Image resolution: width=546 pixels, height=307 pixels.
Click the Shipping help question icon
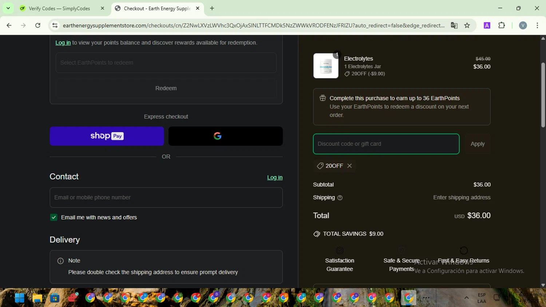coord(340,198)
